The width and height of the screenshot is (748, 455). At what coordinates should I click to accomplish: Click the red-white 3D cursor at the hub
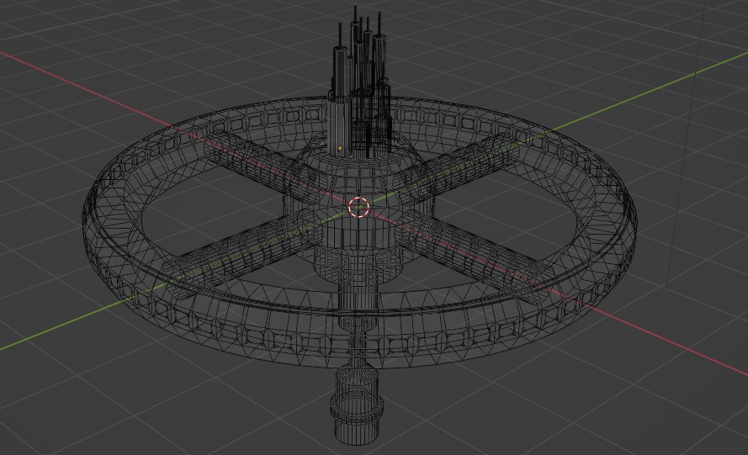pyautogui.click(x=359, y=207)
